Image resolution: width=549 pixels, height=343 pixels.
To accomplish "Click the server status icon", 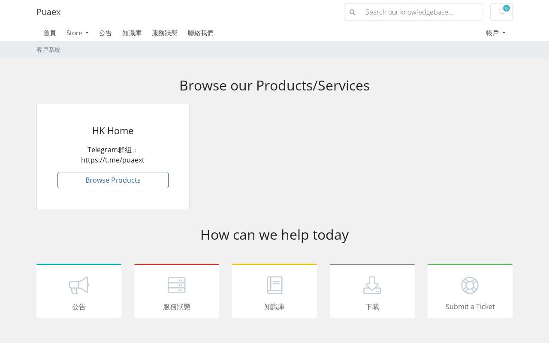I will [x=177, y=285].
